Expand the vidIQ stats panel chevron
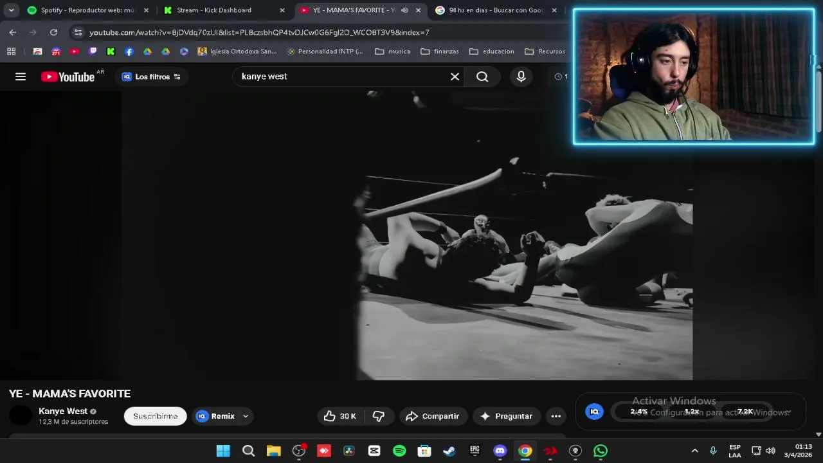Screen dimensions: 823x463 click(789, 412)
